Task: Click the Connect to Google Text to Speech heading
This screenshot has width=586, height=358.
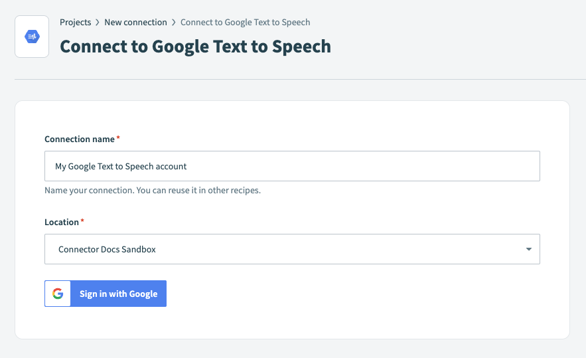Action: pos(195,46)
